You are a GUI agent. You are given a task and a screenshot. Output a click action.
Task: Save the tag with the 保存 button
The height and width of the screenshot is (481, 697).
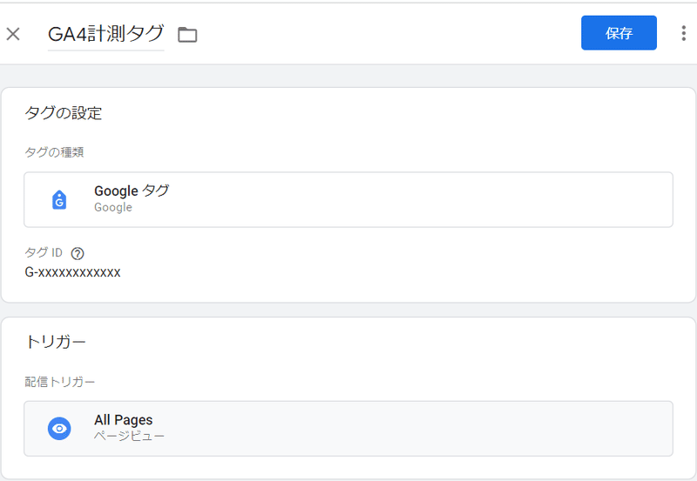(619, 33)
